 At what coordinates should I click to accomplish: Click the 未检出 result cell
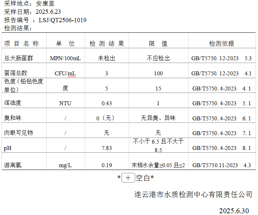tap(107, 58)
